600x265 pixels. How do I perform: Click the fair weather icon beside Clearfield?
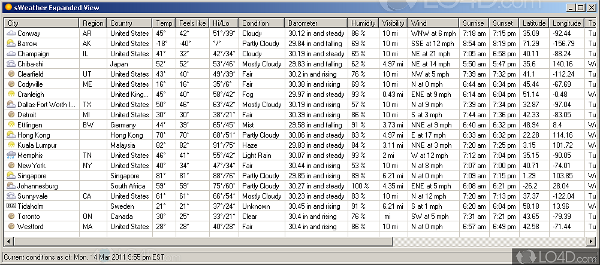click(x=11, y=74)
